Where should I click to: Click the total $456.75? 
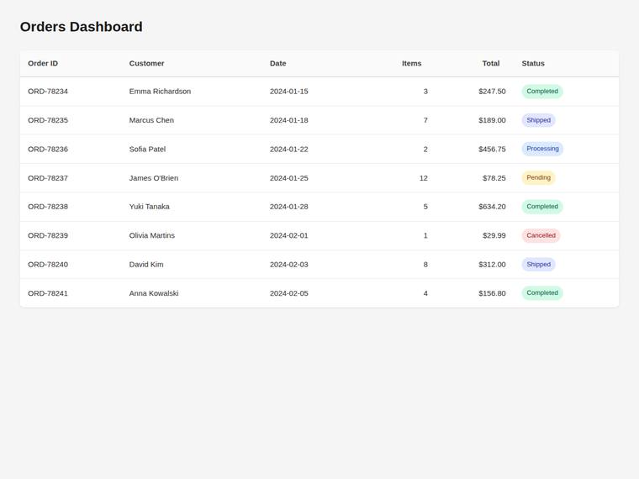click(492, 149)
